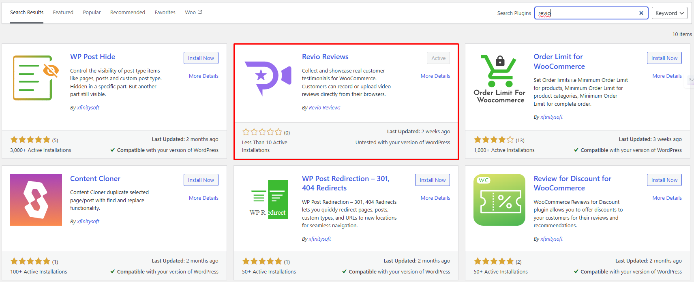Click Install Now for WP Post Hide
This screenshot has width=694, height=282.
click(x=201, y=58)
